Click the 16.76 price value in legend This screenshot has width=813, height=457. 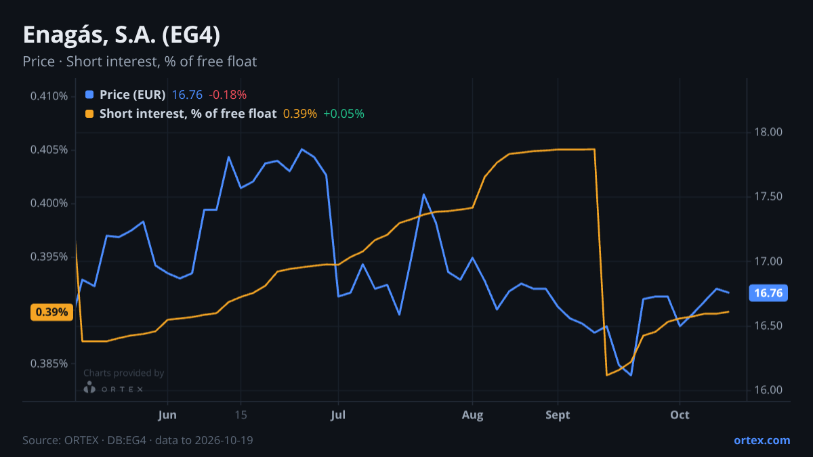(x=187, y=95)
